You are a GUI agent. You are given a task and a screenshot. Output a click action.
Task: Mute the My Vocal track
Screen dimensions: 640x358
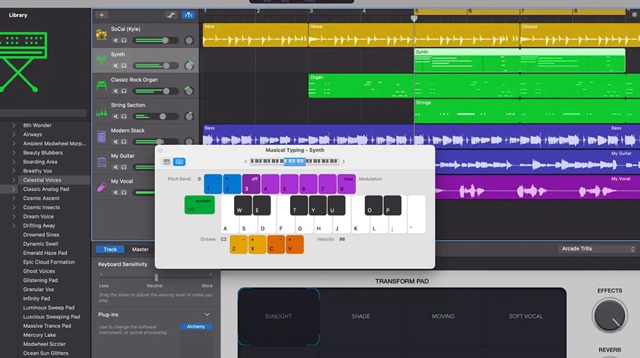point(115,192)
